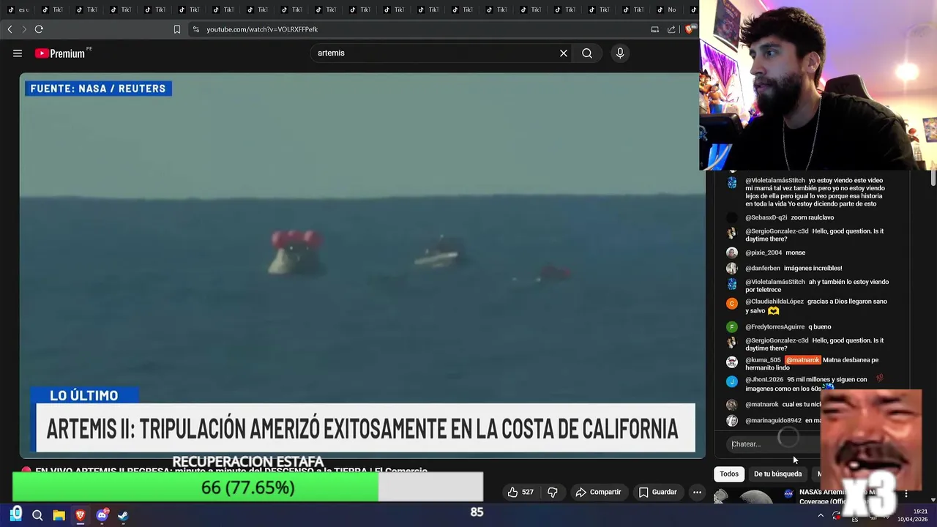The width and height of the screenshot is (937, 527).
Task: Click the magnifier search button
Action: 587,53
